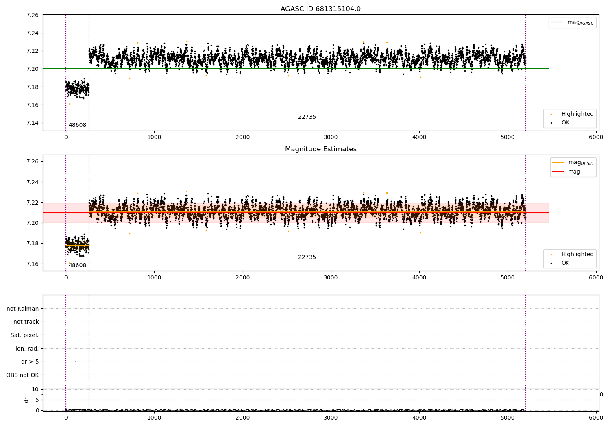Screen dimensions: 610x427
Task: Click the 6000 x-axis tick of bottom plot
Action: click(x=596, y=418)
